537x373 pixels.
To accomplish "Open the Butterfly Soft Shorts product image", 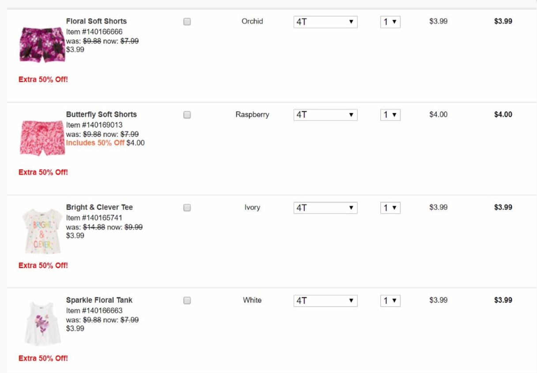I will pos(42,138).
